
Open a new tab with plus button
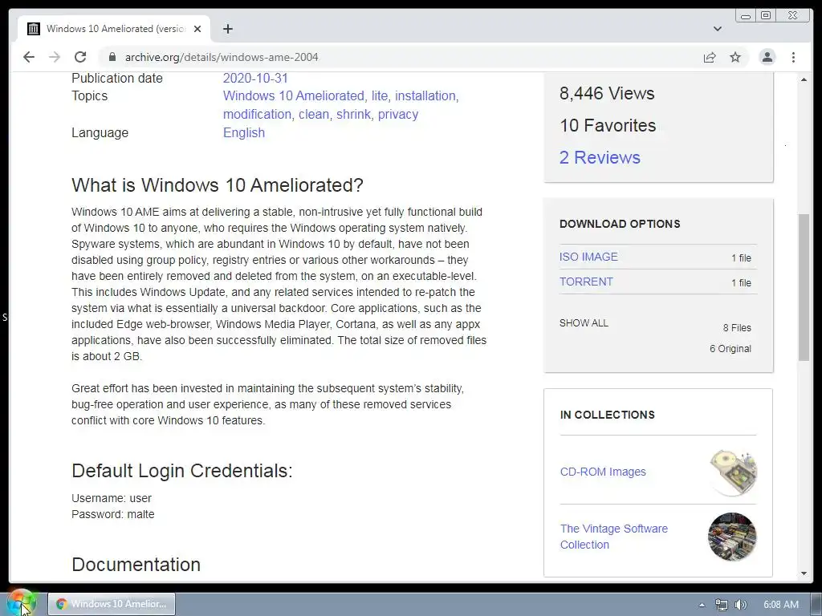coord(227,29)
